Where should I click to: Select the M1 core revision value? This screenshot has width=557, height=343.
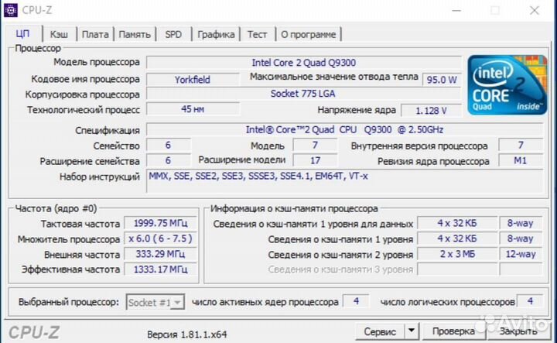point(521,160)
